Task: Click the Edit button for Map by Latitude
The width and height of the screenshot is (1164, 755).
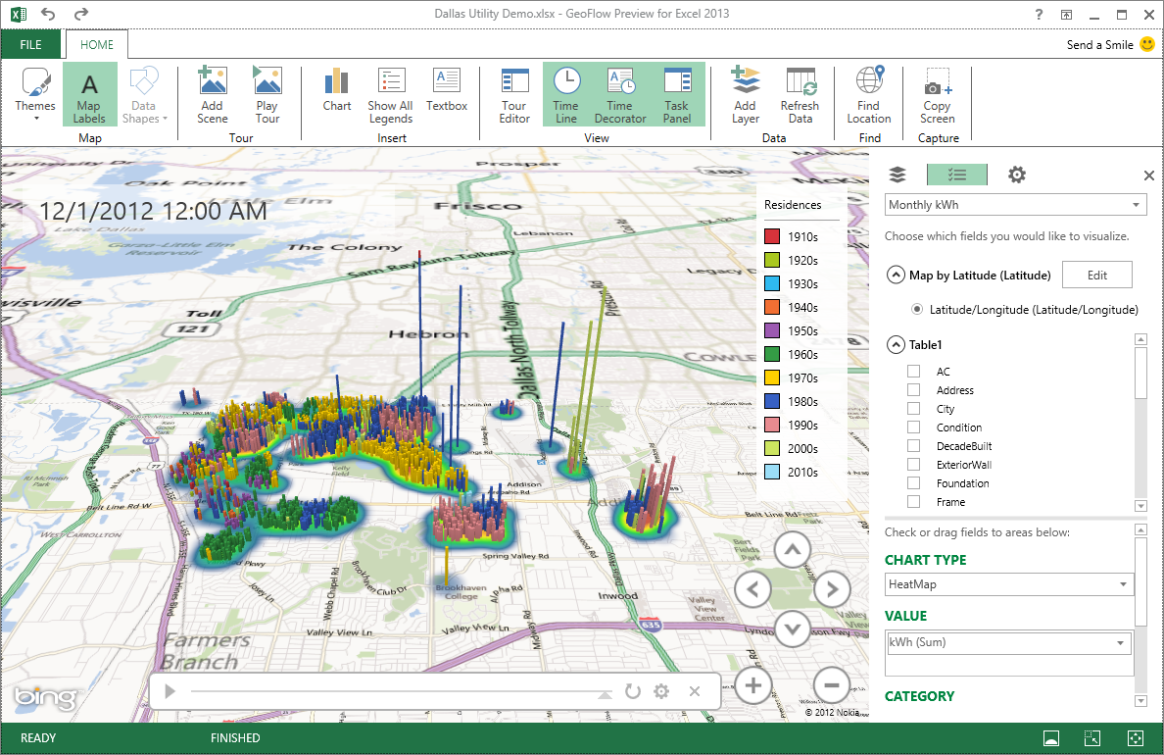Action: 1096,275
